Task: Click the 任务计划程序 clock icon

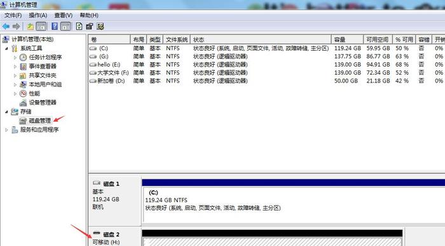Action: [x=23, y=58]
